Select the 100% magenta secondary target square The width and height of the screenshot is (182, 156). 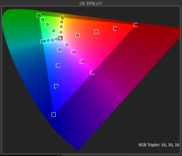coord(92,72)
